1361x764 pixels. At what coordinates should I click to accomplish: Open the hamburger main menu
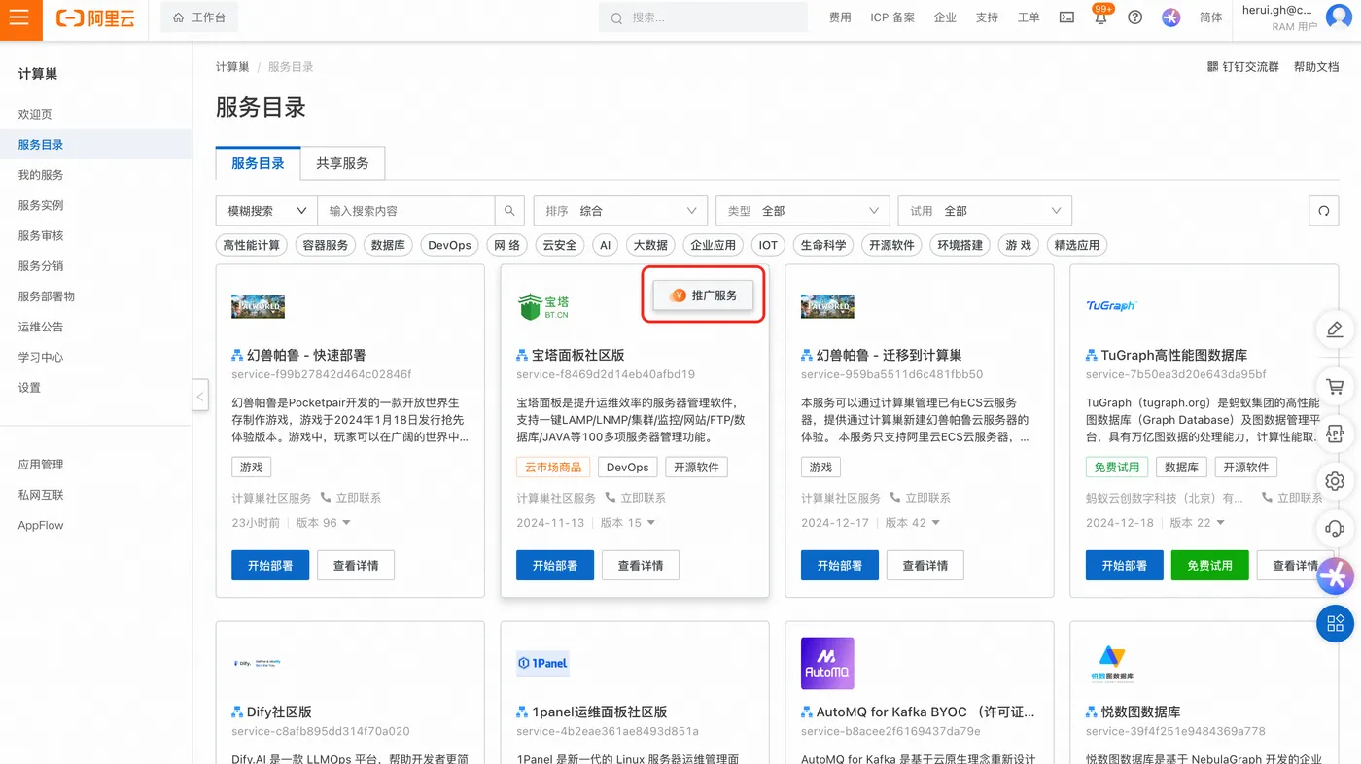pos(20,19)
